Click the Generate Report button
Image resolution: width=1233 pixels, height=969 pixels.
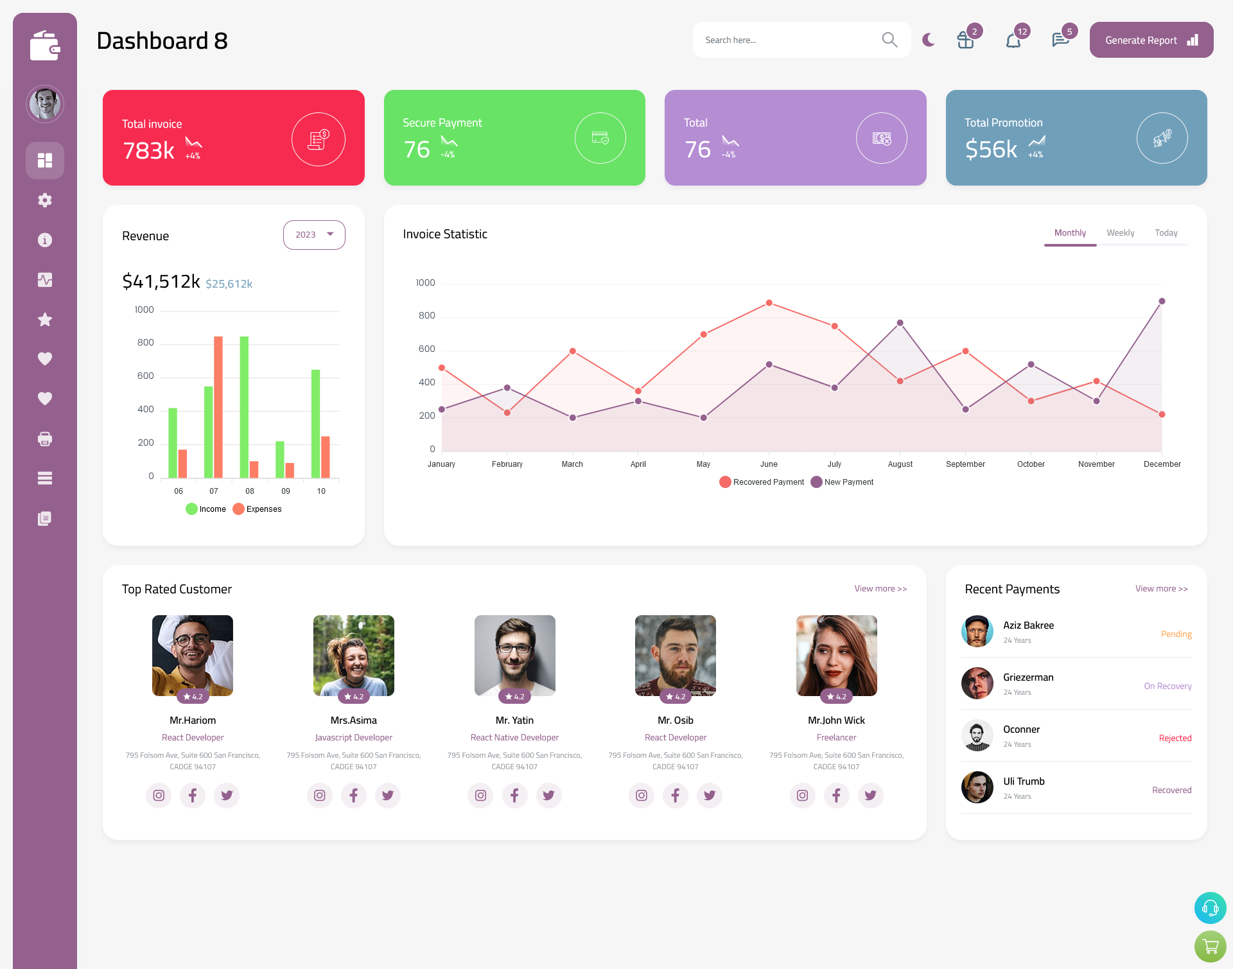(1150, 40)
